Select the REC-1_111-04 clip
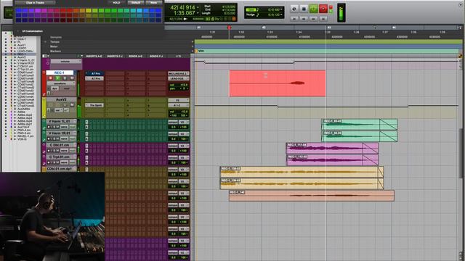 click(x=332, y=148)
